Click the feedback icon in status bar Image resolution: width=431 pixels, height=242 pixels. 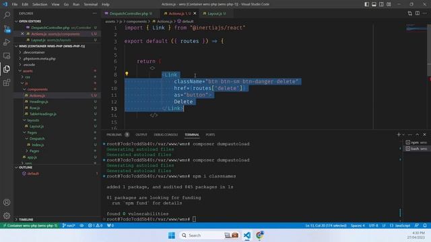(x=417, y=226)
